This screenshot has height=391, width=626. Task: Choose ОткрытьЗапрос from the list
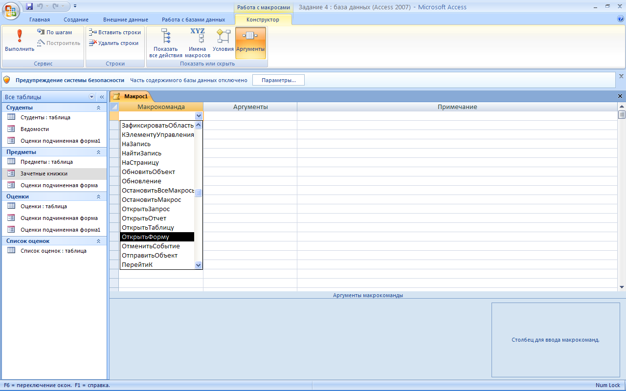[x=157, y=209]
